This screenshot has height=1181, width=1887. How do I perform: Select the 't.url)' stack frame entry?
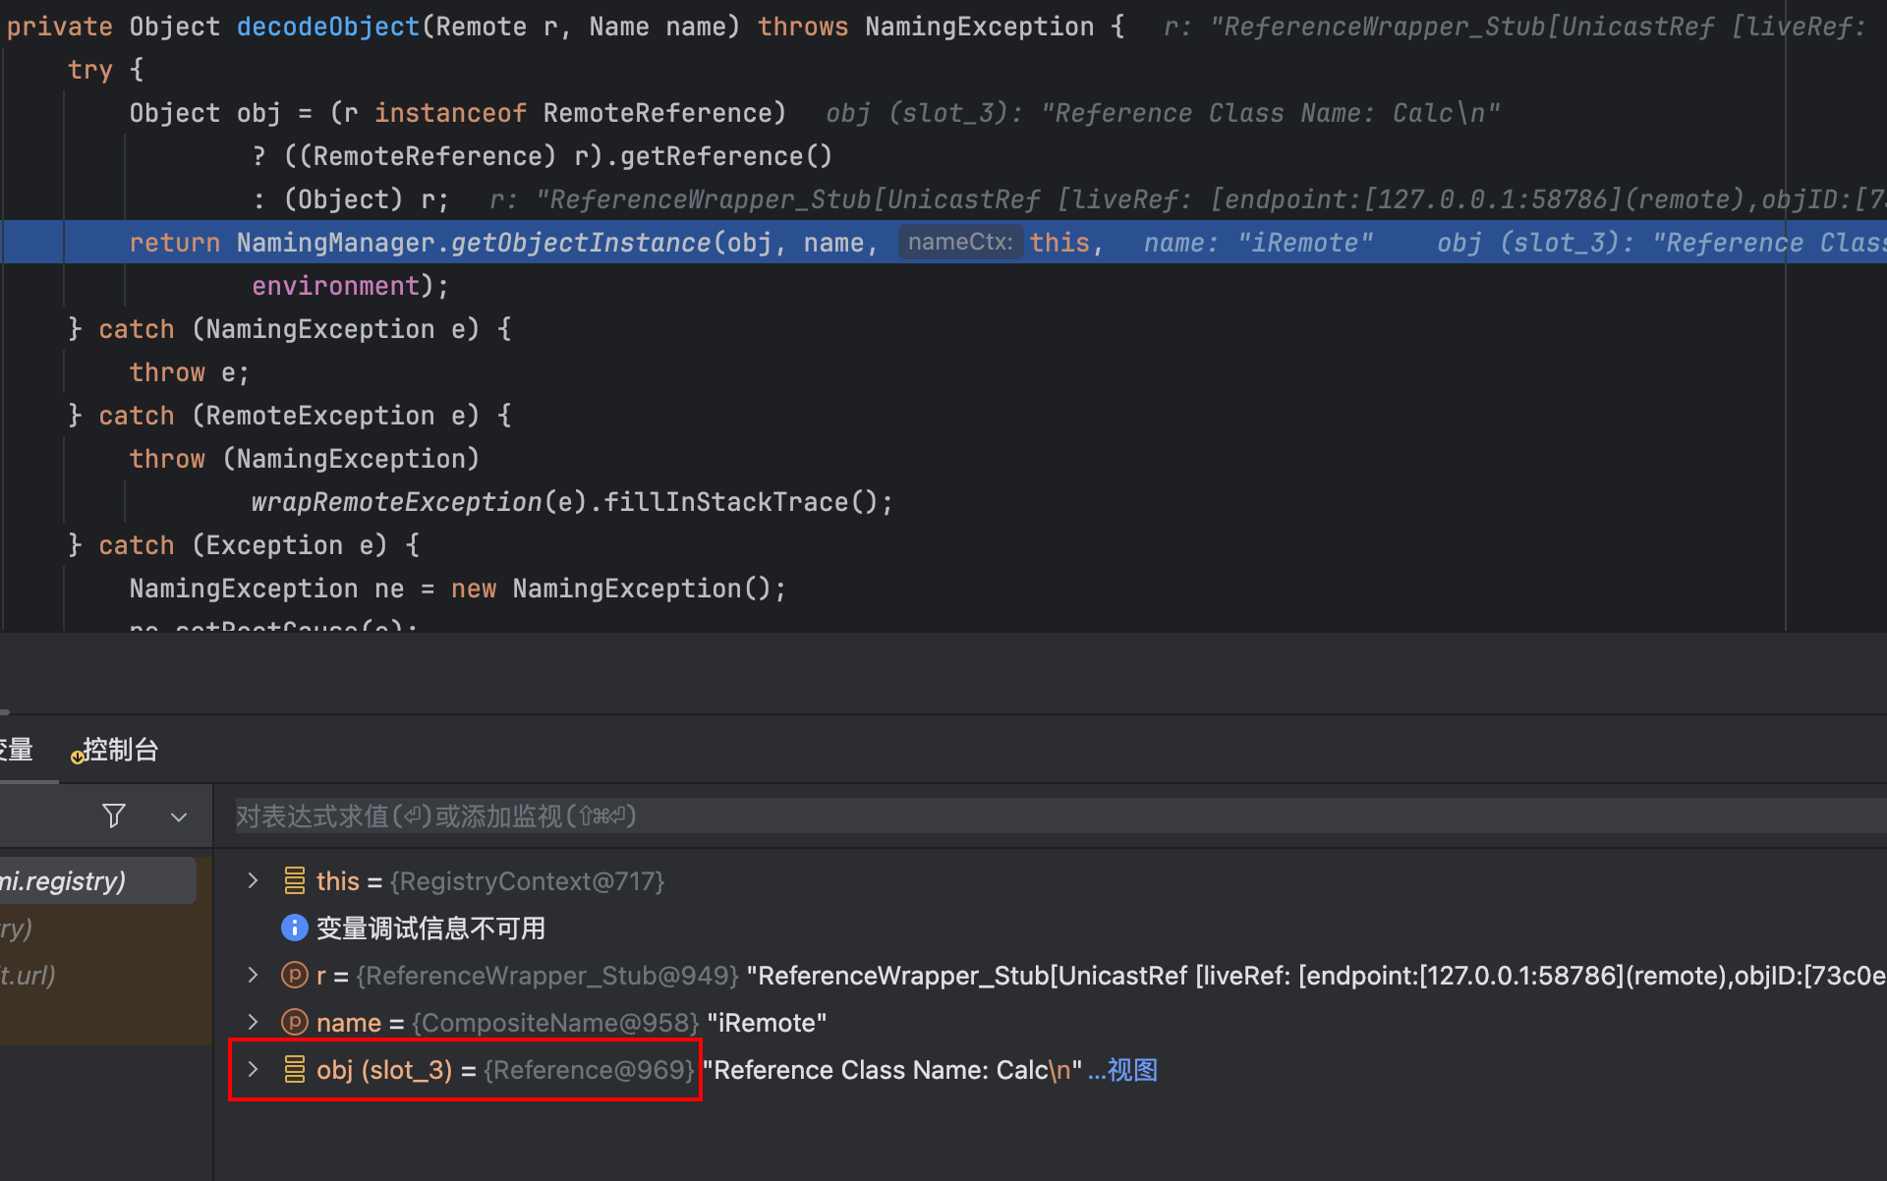[x=29, y=975]
